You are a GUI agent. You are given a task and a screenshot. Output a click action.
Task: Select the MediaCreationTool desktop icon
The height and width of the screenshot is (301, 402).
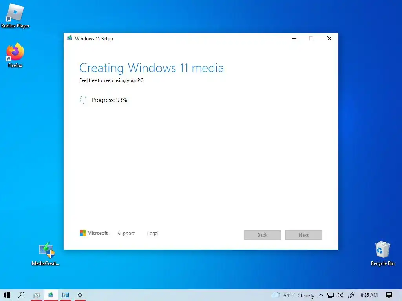click(46, 254)
